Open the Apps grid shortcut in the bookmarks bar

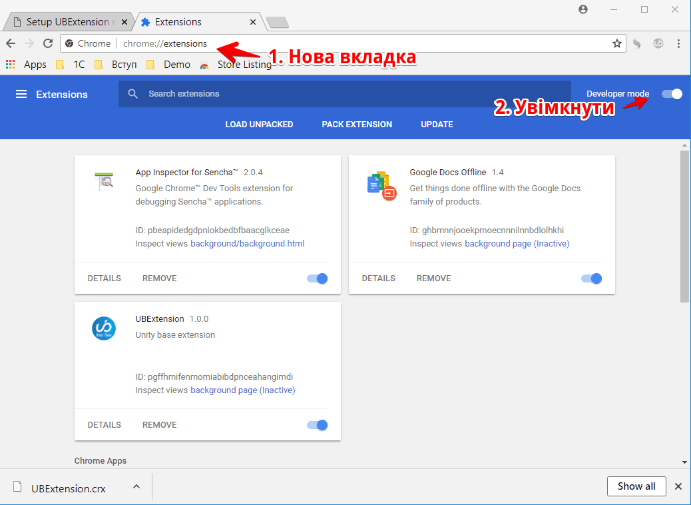(x=10, y=65)
